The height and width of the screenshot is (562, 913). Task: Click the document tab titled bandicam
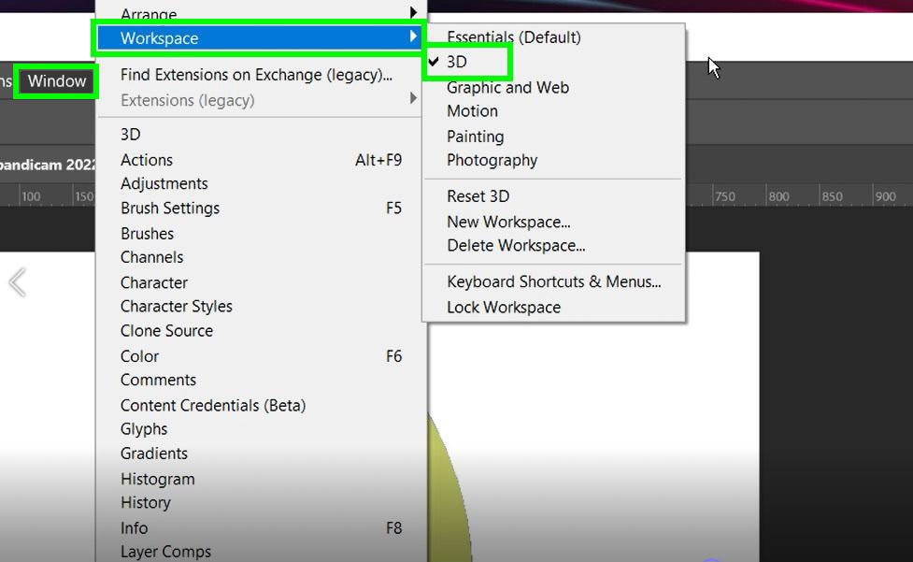tap(47, 165)
